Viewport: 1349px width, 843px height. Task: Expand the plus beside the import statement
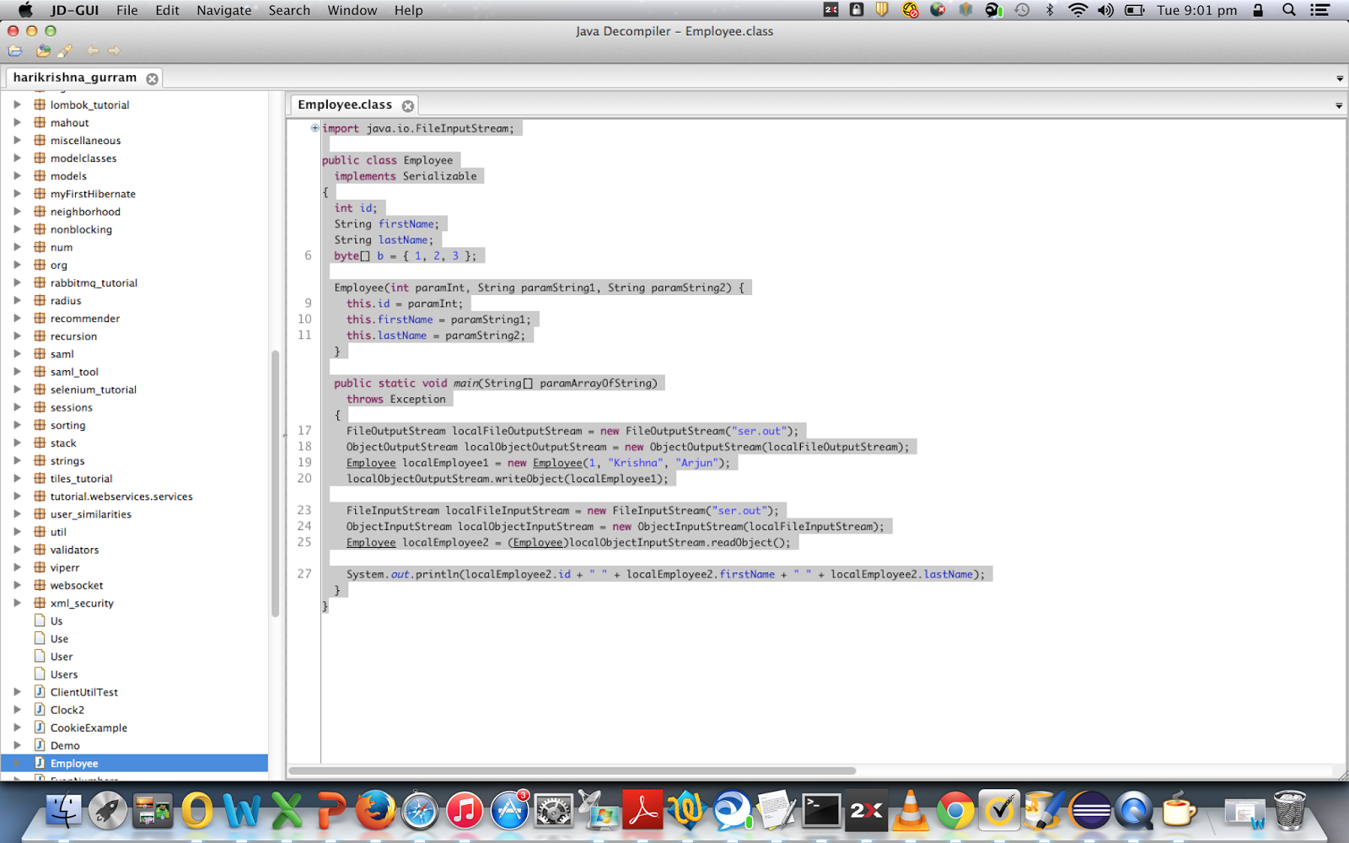[314, 127]
